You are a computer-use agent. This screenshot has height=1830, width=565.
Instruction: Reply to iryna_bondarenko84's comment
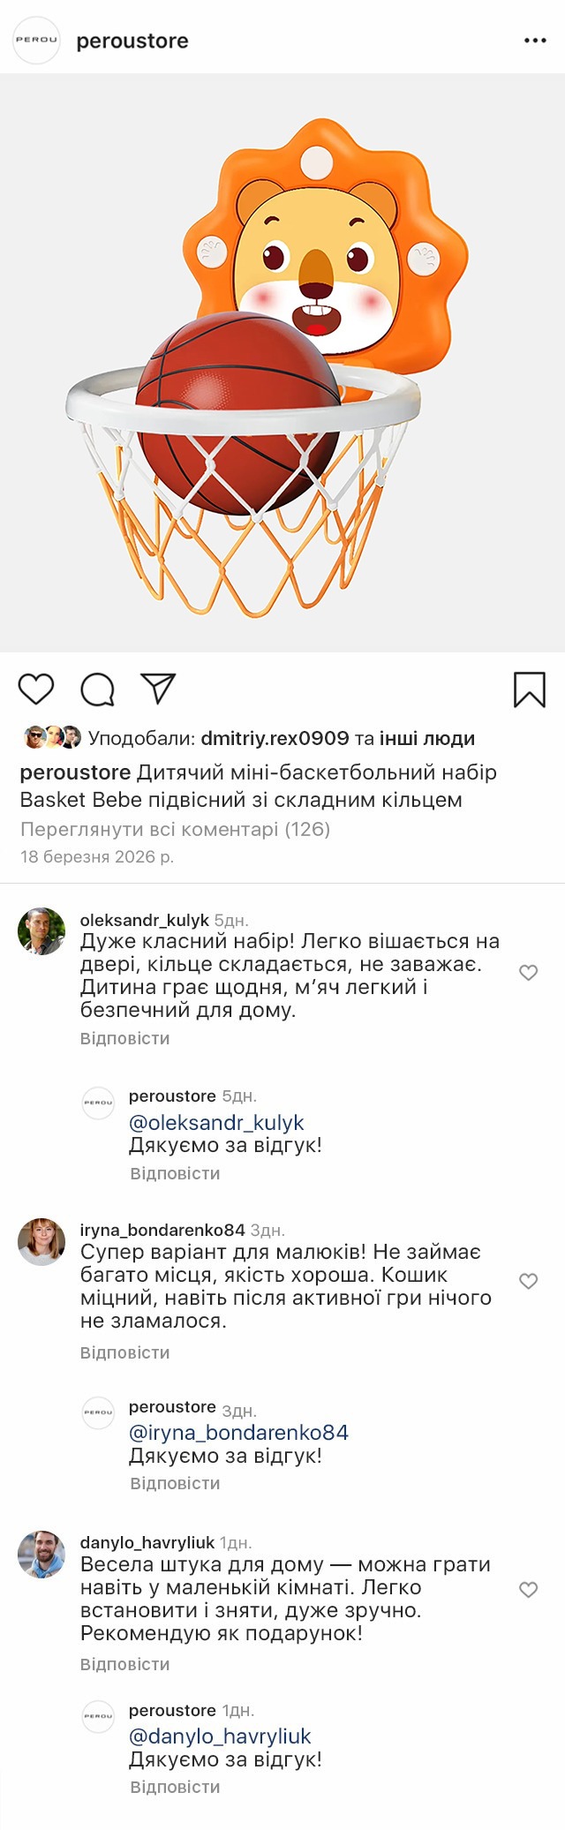coord(124,1352)
